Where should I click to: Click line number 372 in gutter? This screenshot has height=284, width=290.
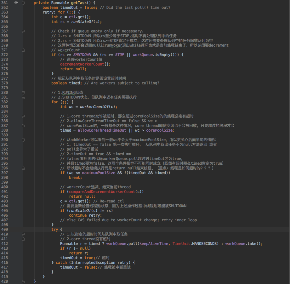[5, 55]
